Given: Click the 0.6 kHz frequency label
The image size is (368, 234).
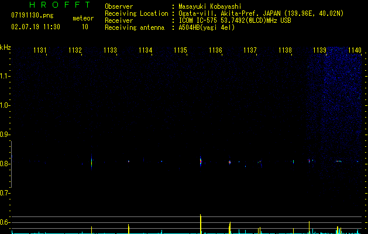Looking at the screenshot, I should click(x=5, y=222).
